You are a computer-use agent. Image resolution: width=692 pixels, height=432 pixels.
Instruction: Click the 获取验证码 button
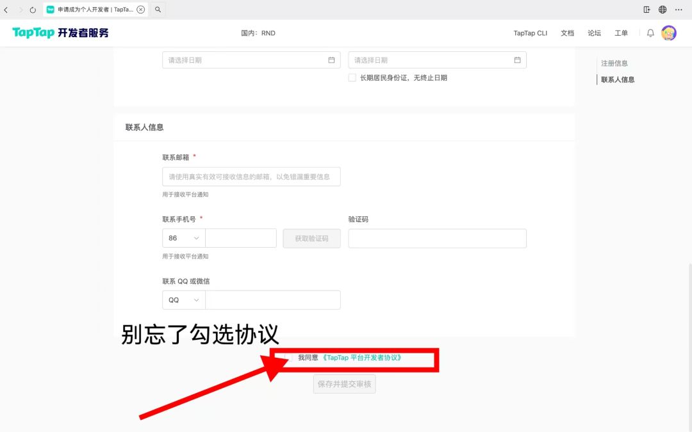click(311, 239)
